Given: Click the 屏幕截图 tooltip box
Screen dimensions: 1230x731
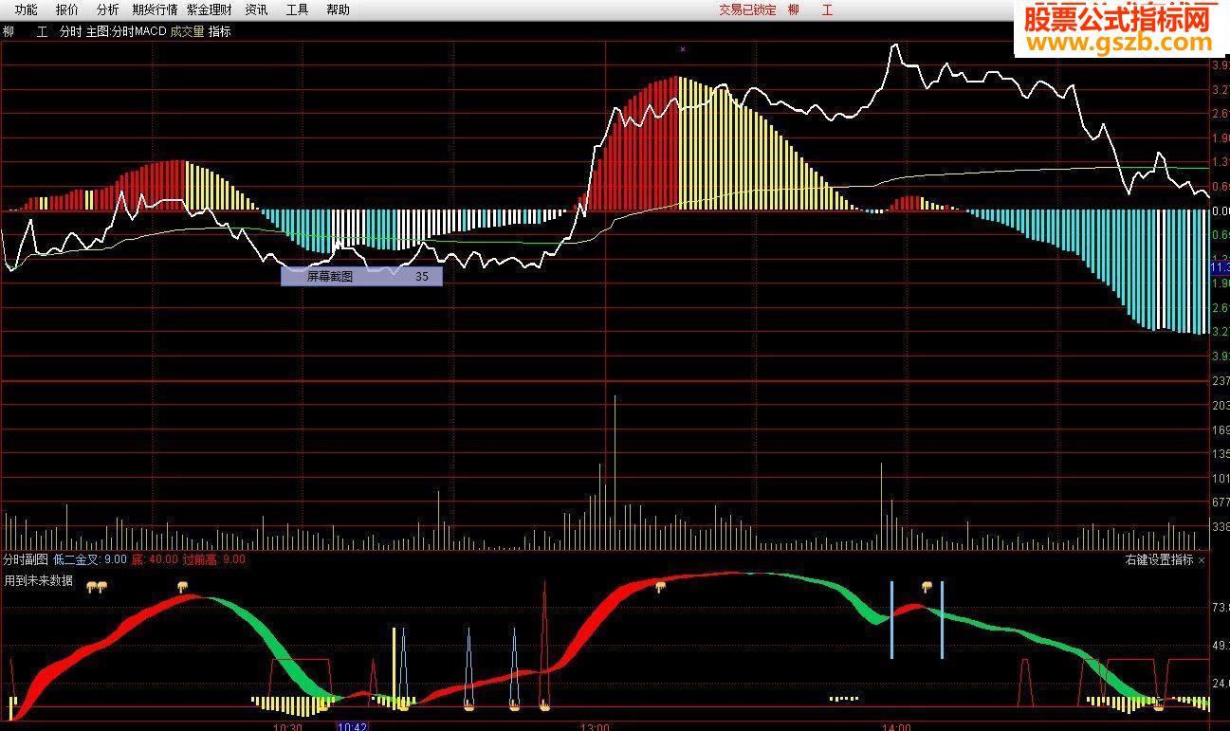Looking at the screenshot, I should pos(361,277).
